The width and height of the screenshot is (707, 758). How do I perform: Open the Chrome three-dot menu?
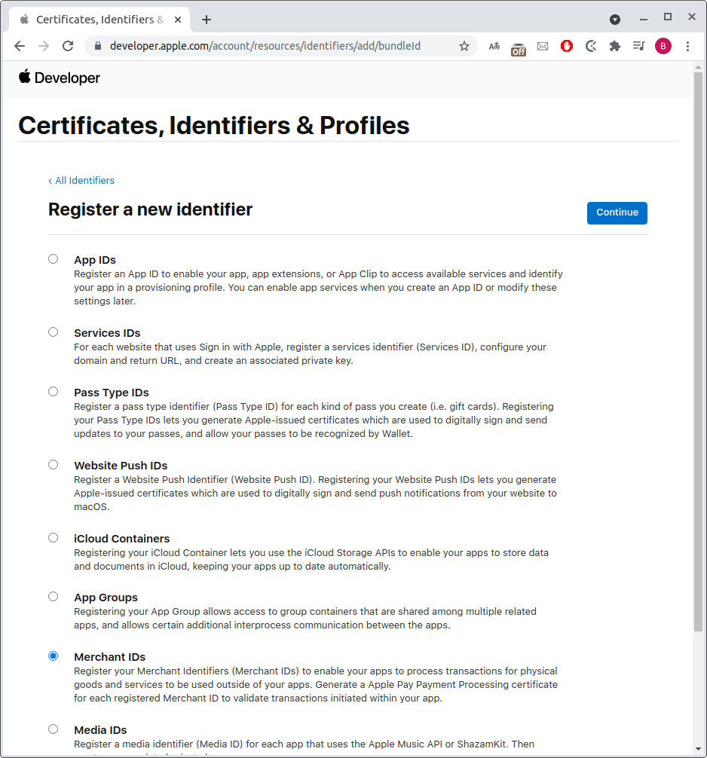pos(687,46)
